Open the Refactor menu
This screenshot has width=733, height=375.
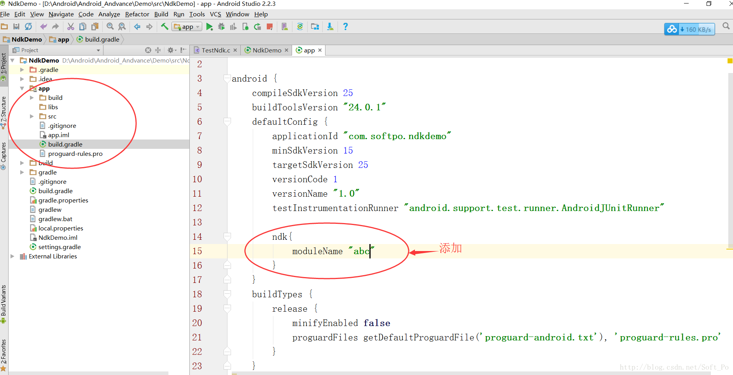tap(137, 14)
